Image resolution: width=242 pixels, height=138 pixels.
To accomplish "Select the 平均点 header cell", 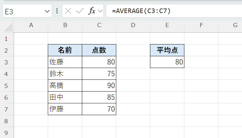I will click(x=167, y=50).
